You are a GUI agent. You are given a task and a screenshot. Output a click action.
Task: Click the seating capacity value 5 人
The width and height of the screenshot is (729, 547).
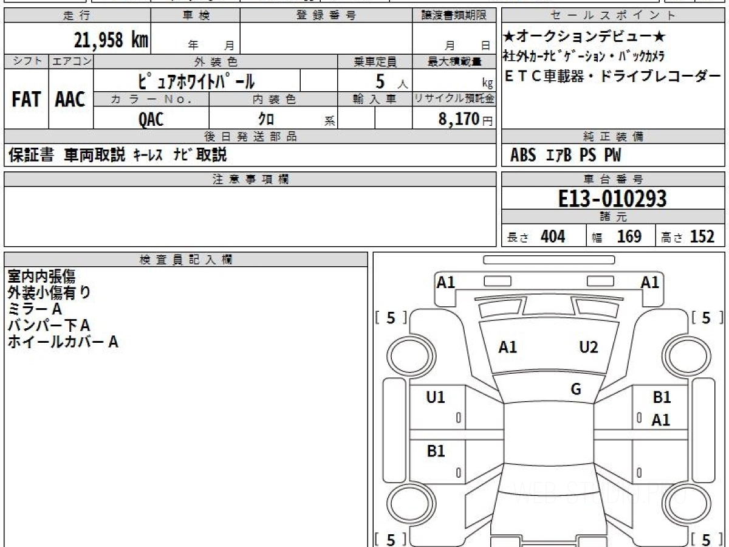click(391, 81)
